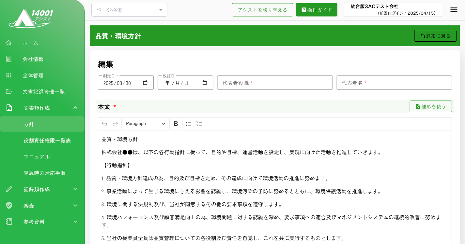
Task: Click the 14001 アシスト logo
Action: tap(31, 18)
